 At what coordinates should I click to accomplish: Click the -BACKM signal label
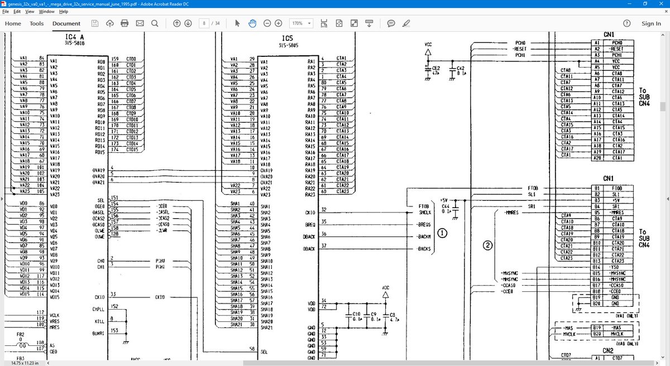424,237
